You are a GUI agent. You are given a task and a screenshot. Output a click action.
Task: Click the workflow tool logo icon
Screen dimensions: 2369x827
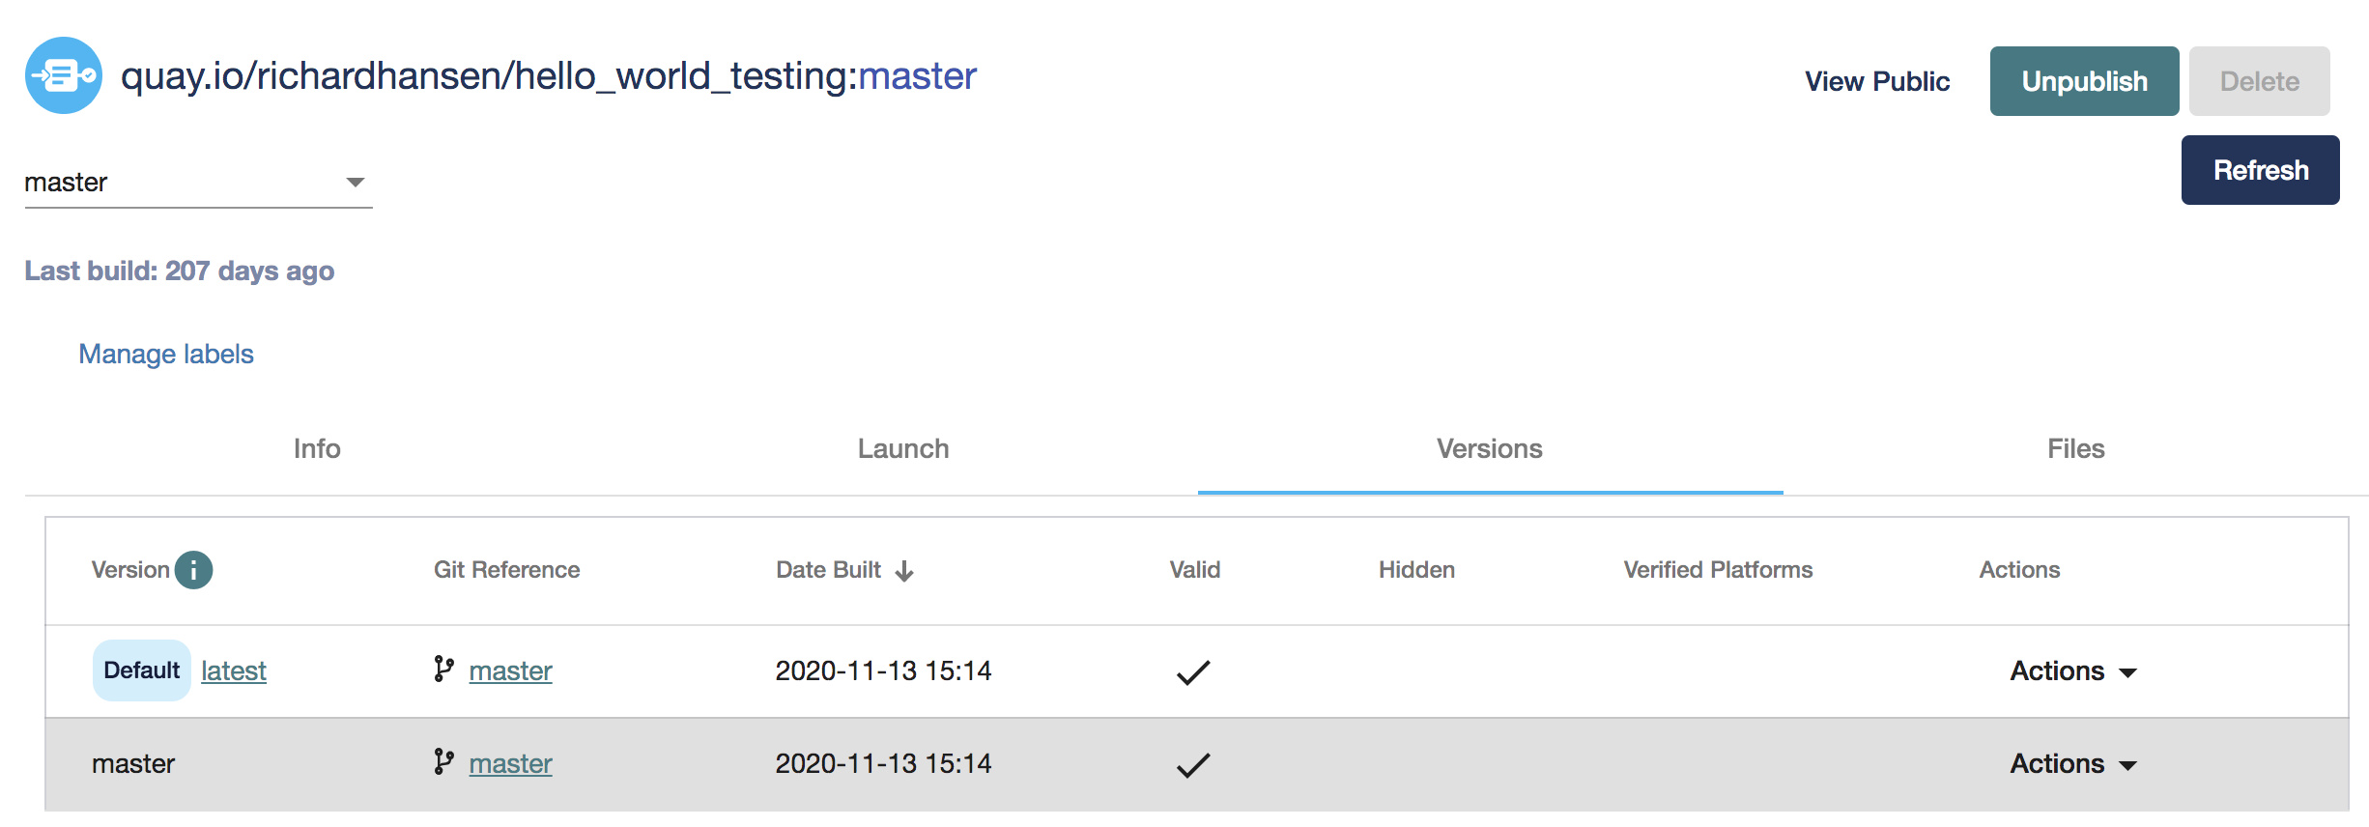pos(64,75)
